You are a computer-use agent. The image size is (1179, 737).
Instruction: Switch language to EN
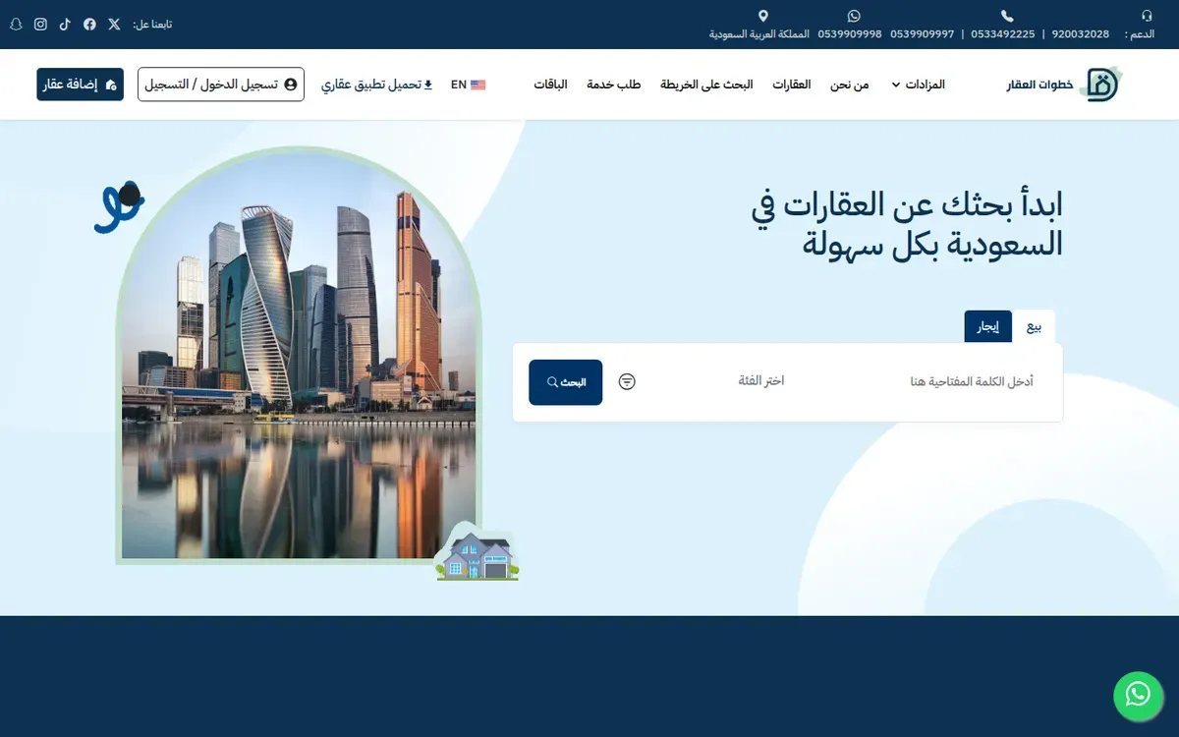468,85
